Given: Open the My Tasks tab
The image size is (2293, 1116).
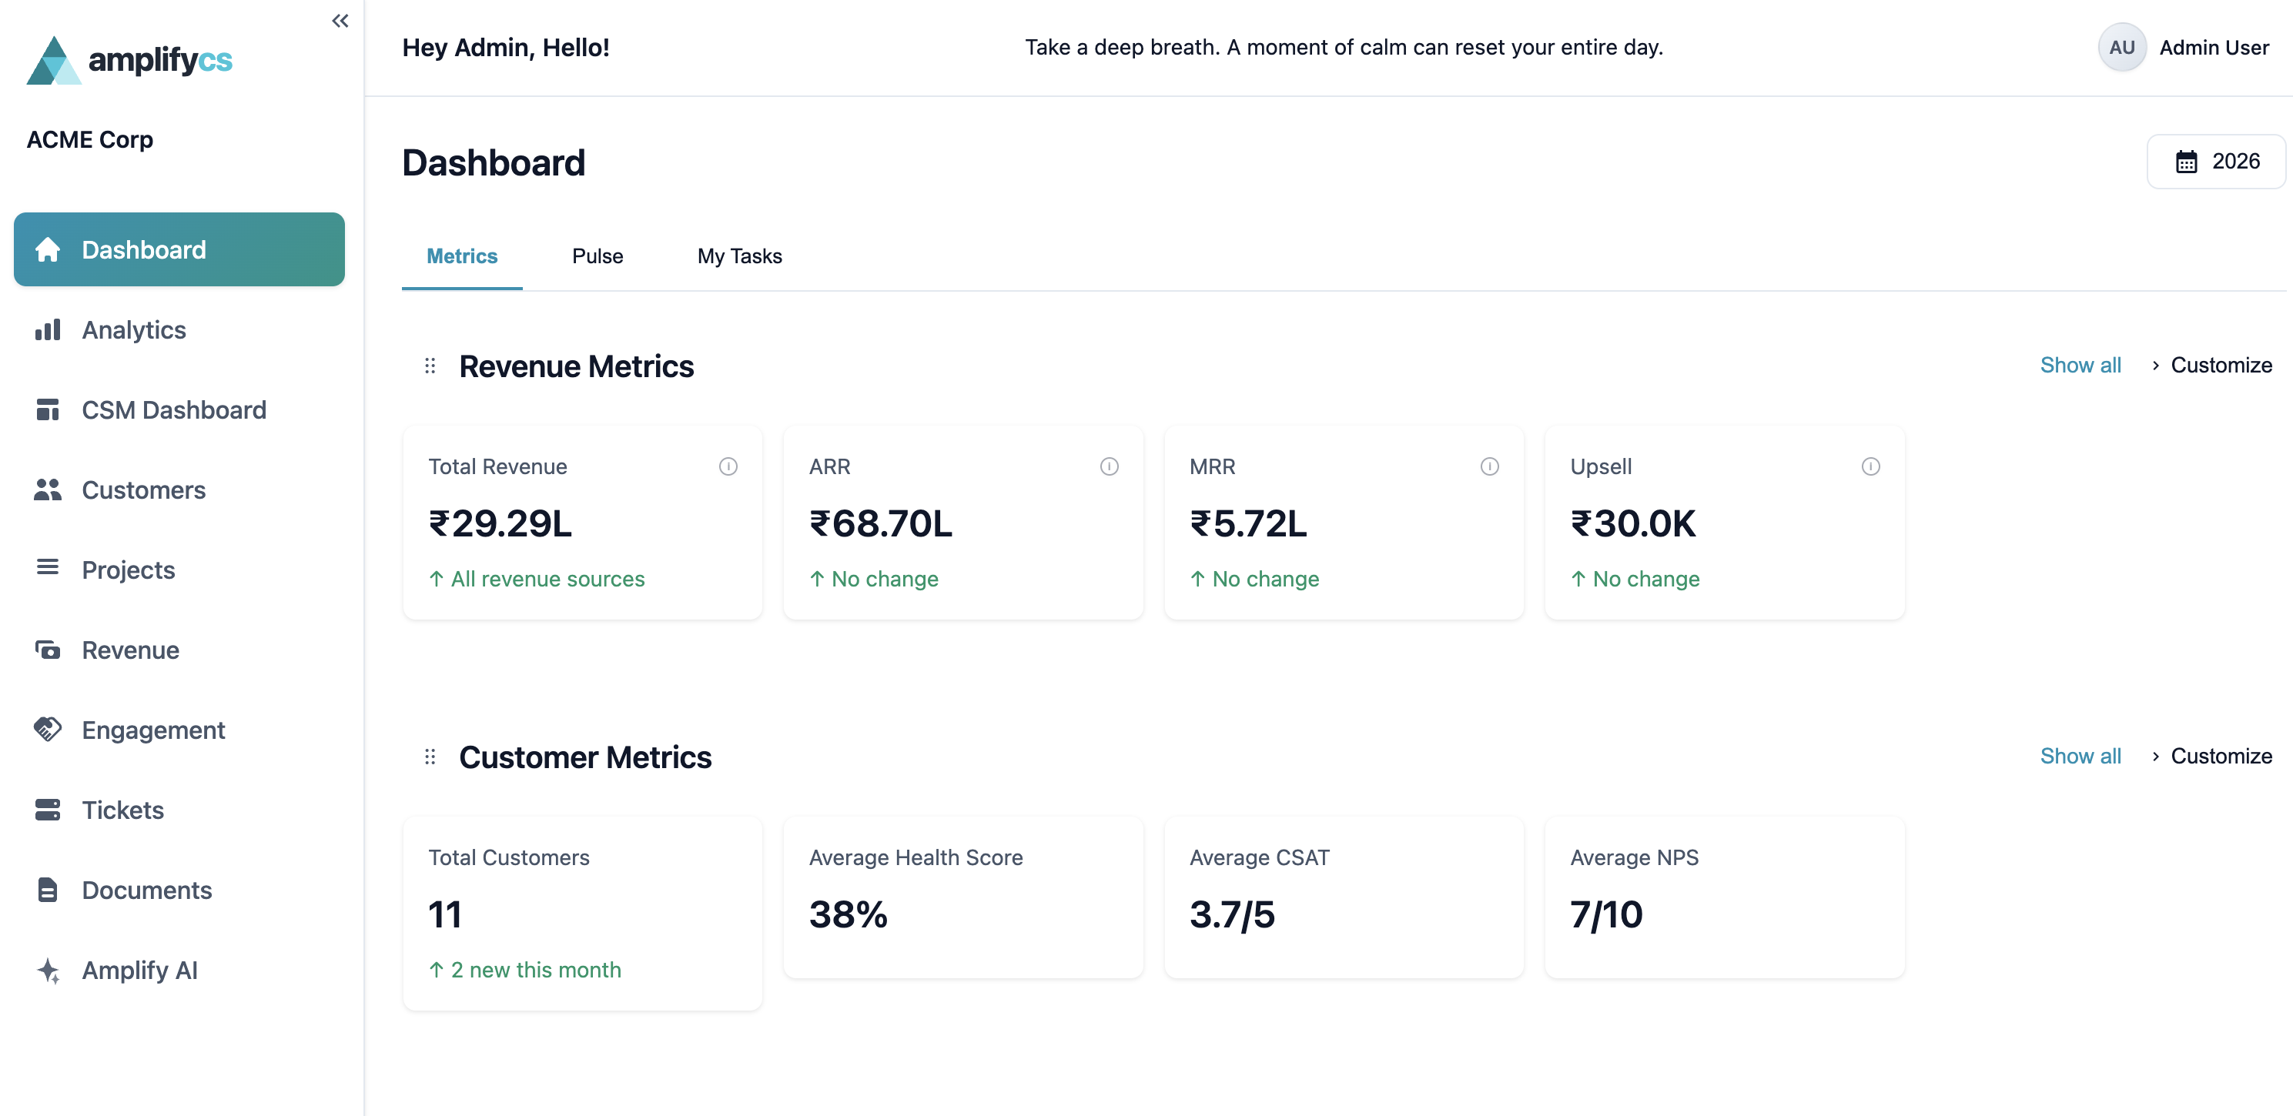Looking at the screenshot, I should click(739, 256).
